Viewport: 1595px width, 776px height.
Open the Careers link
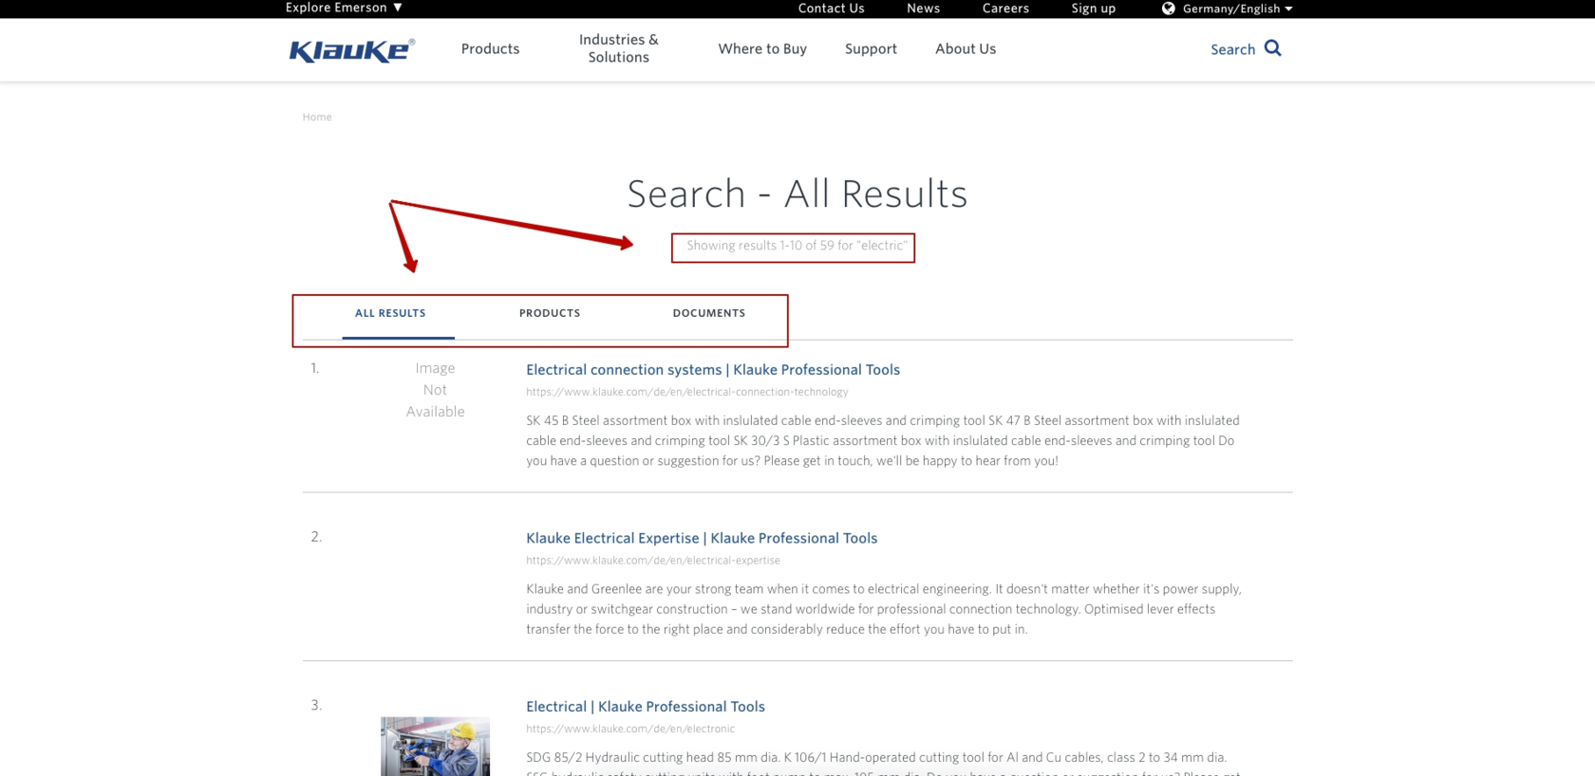pyautogui.click(x=1005, y=9)
